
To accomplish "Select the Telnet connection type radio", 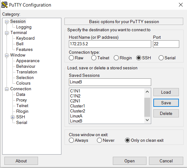I will tap(94, 58).
